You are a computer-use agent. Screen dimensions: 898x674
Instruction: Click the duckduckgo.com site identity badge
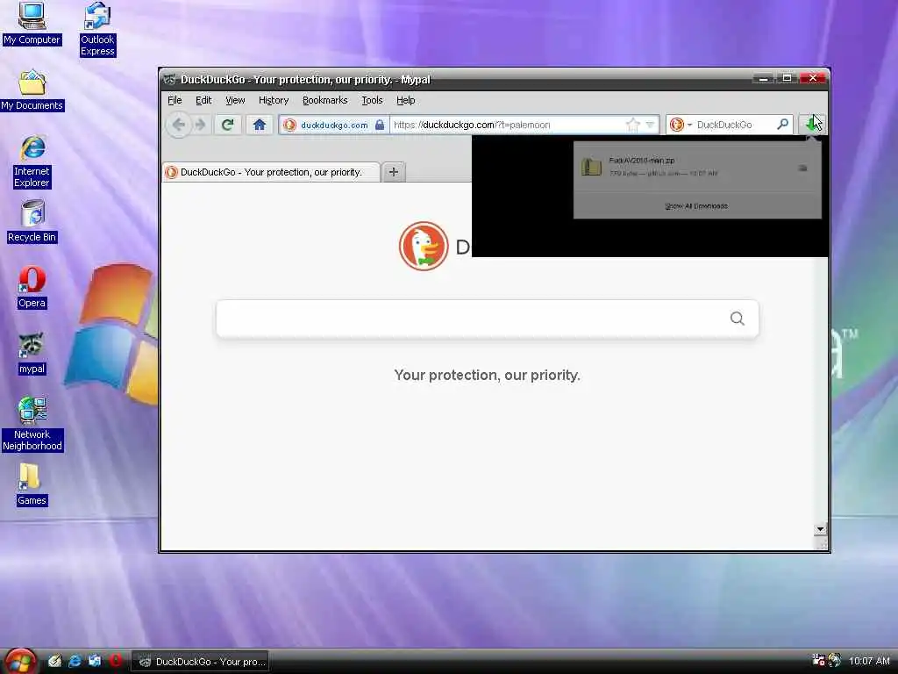click(334, 125)
